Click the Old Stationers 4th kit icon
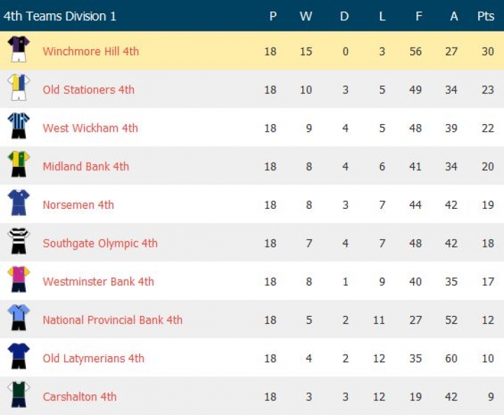504x415 pixels. pyautogui.click(x=18, y=88)
